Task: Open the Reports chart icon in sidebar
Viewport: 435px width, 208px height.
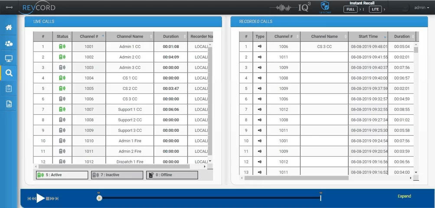Action: pyautogui.click(x=9, y=104)
